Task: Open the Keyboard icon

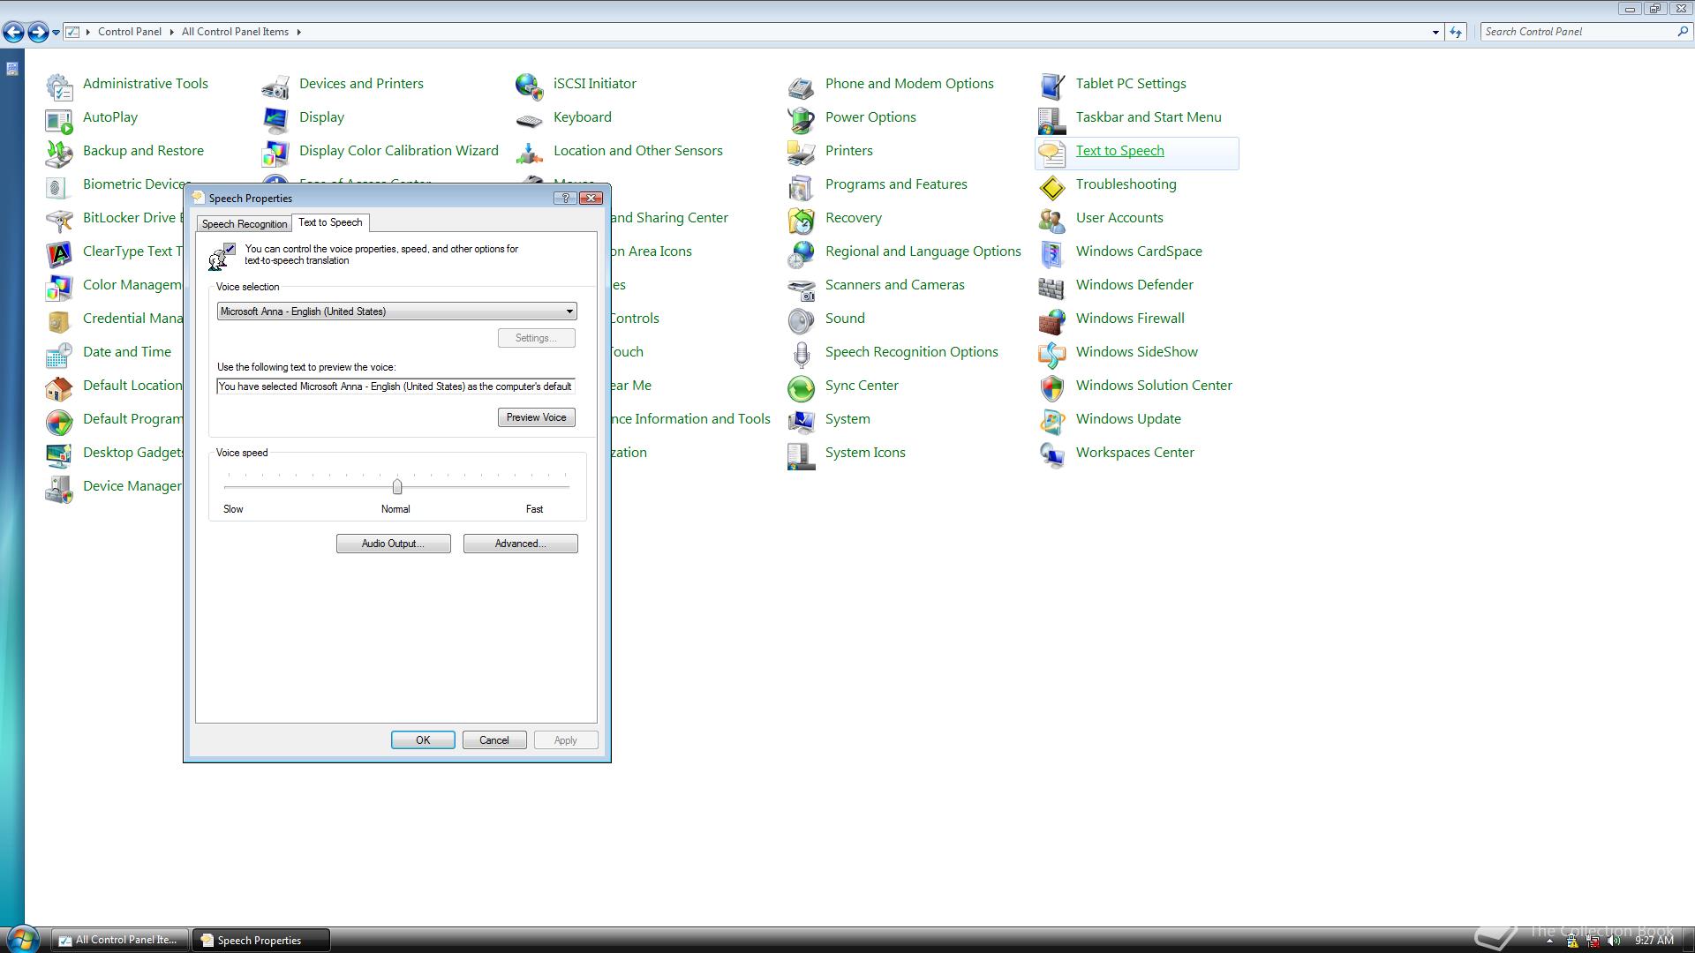Action: (530, 120)
